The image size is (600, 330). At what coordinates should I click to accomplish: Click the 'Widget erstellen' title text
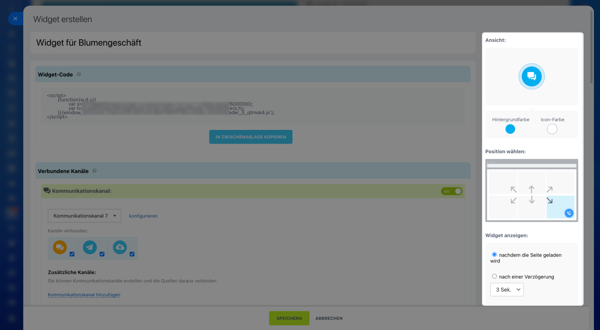coord(63,19)
